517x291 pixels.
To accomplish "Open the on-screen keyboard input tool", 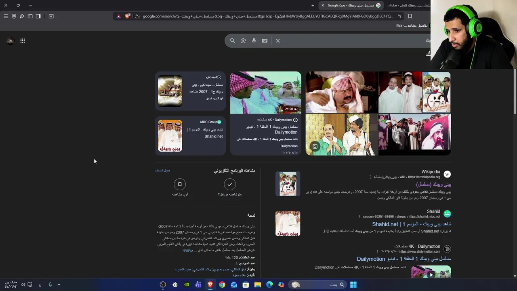I will 265,40.
